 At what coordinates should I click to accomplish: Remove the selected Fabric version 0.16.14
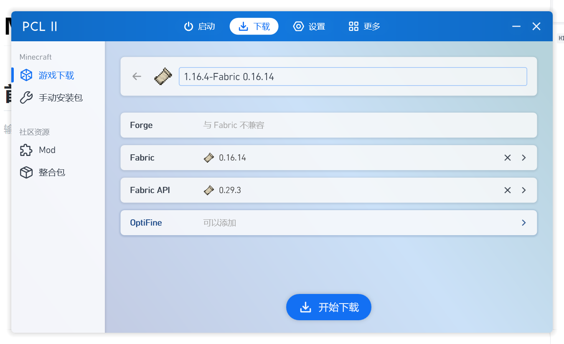click(x=508, y=158)
